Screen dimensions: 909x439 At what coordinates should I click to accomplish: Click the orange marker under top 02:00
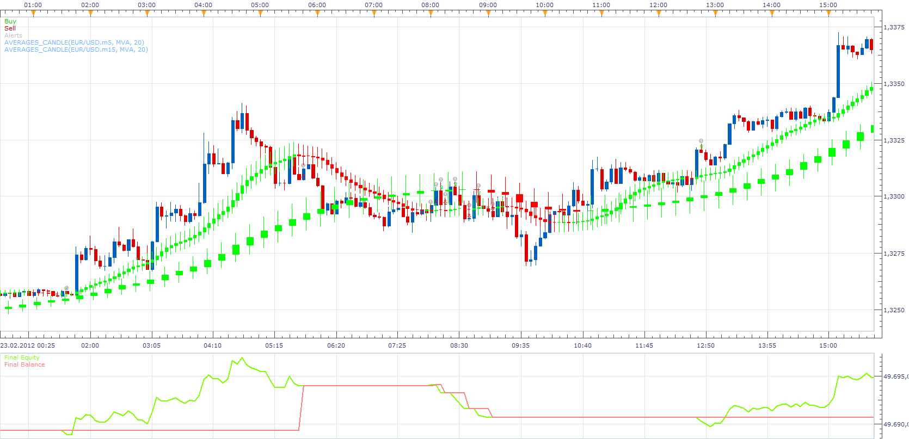coord(90,14)
